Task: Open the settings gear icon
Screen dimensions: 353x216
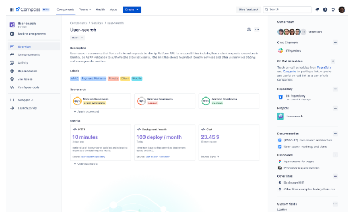Action: pyautogui.click(x=333, y=9)
